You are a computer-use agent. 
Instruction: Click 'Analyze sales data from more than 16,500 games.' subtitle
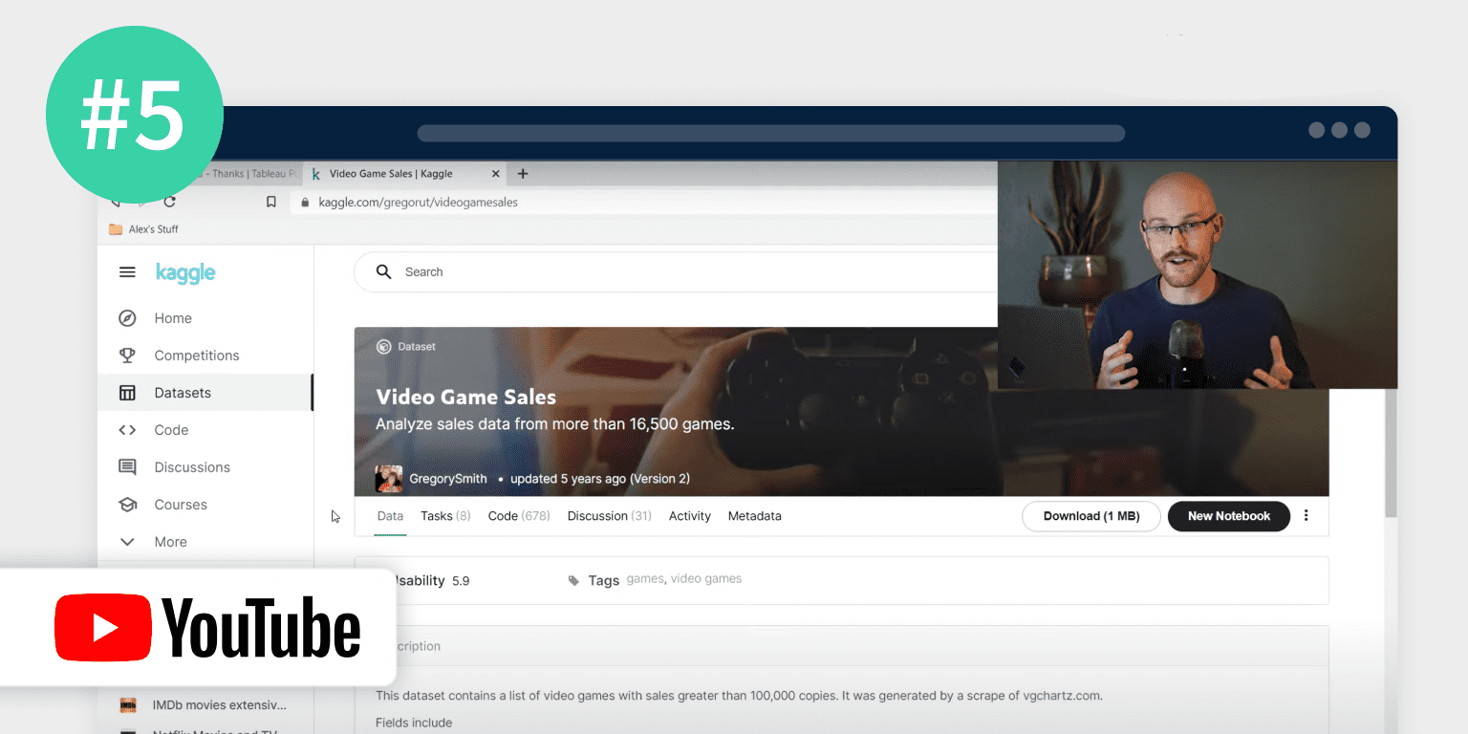[554, 424]
